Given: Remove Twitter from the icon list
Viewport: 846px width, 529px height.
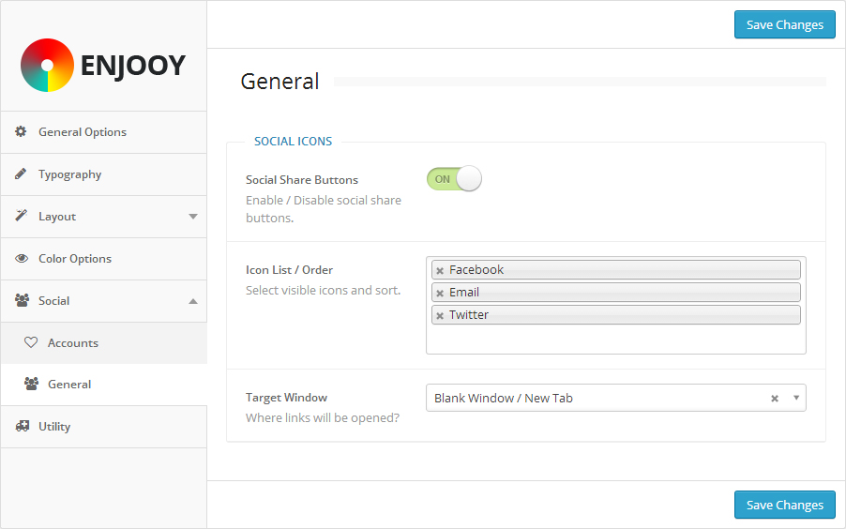Looking at the screenshot, I should tap(440, 315).
